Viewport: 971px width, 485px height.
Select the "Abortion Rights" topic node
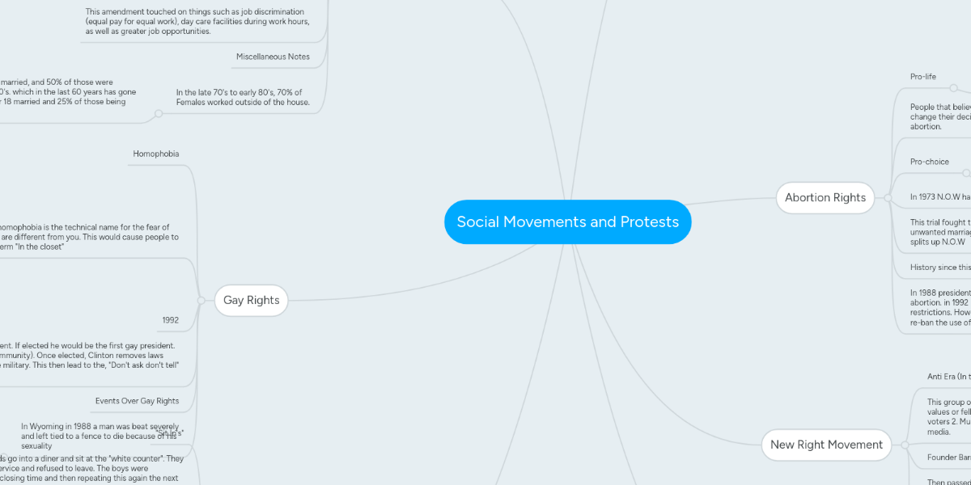[825, 197]
